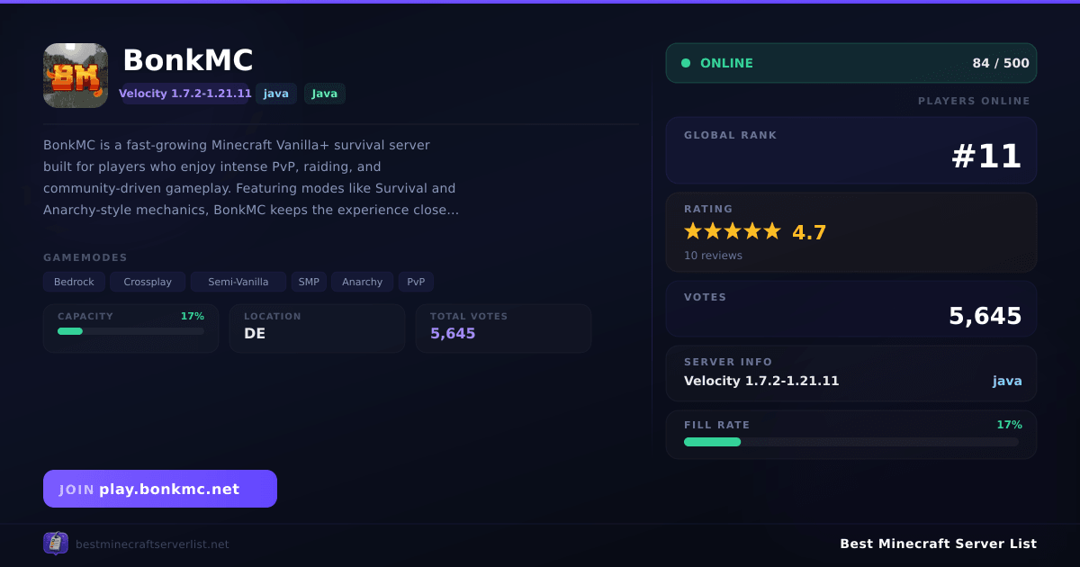This screenshot has height=567, width=1080.
Task: Select the Velocity 1.7.2-1.21.11 version badge
Action: coord(185,94)
